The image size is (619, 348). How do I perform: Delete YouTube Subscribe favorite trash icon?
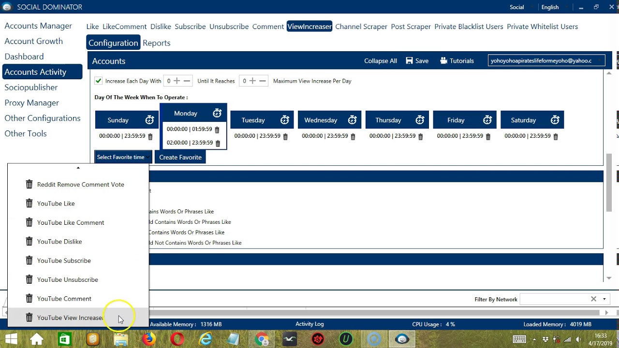(29, 261)
